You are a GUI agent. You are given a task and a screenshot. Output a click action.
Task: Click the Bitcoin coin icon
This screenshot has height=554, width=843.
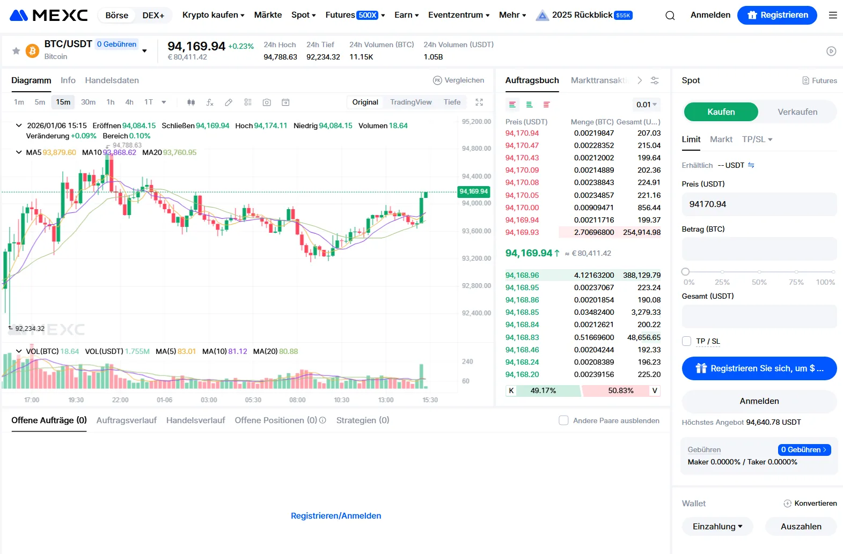[x=33, y=51]
